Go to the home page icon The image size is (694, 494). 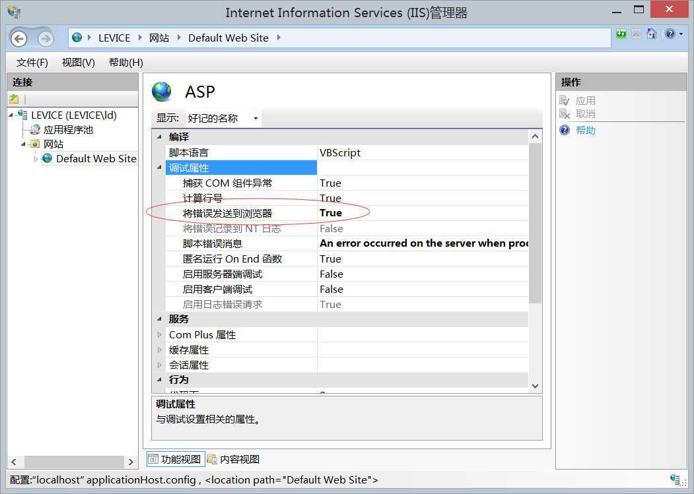(652, 34)
